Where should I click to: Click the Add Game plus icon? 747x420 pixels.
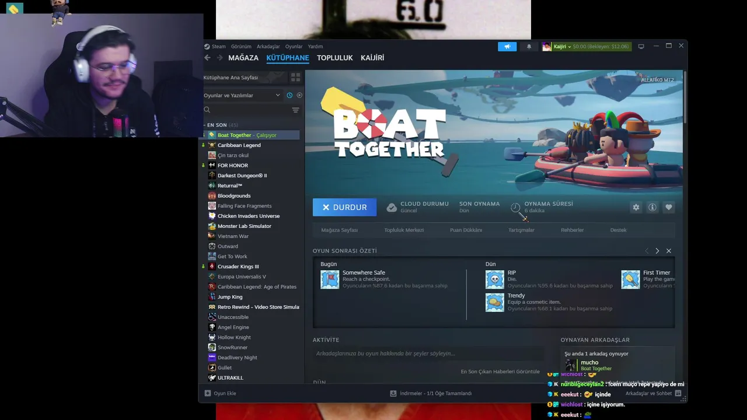coord(208,393)
